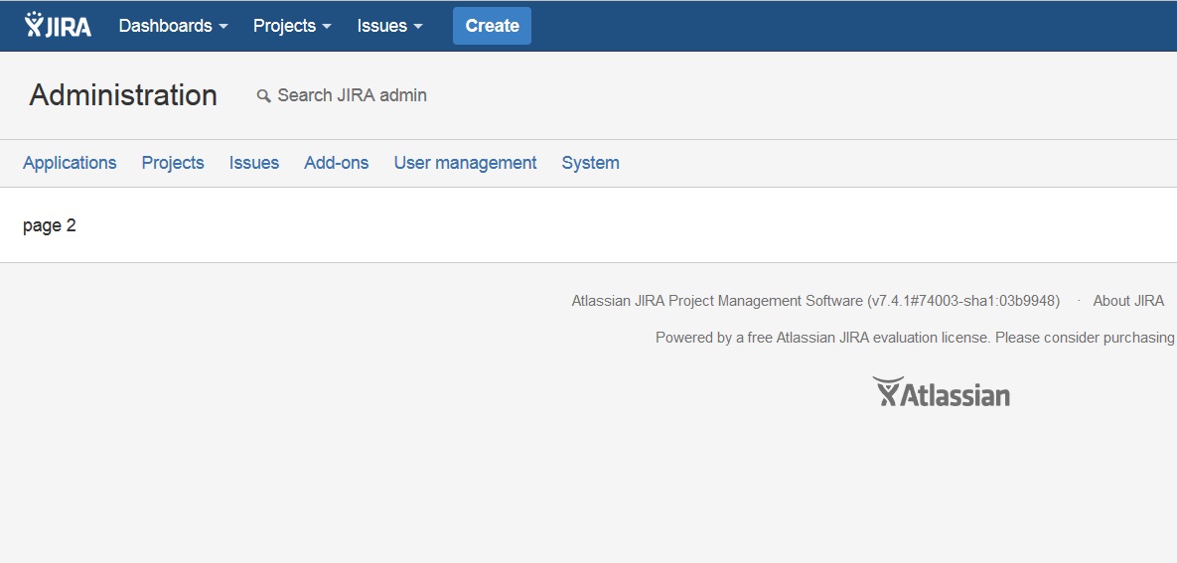Screen dimensions: 1177x563
Task: Open the Projects dropdown in top navigation bar
Action: (x=292, y=26)
